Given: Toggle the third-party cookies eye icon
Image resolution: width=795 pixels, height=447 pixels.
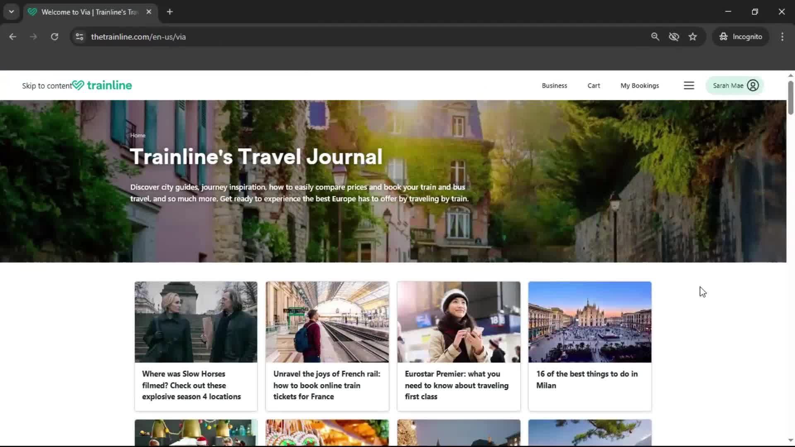Looking at the screenshot, I should tap(674, 36).
